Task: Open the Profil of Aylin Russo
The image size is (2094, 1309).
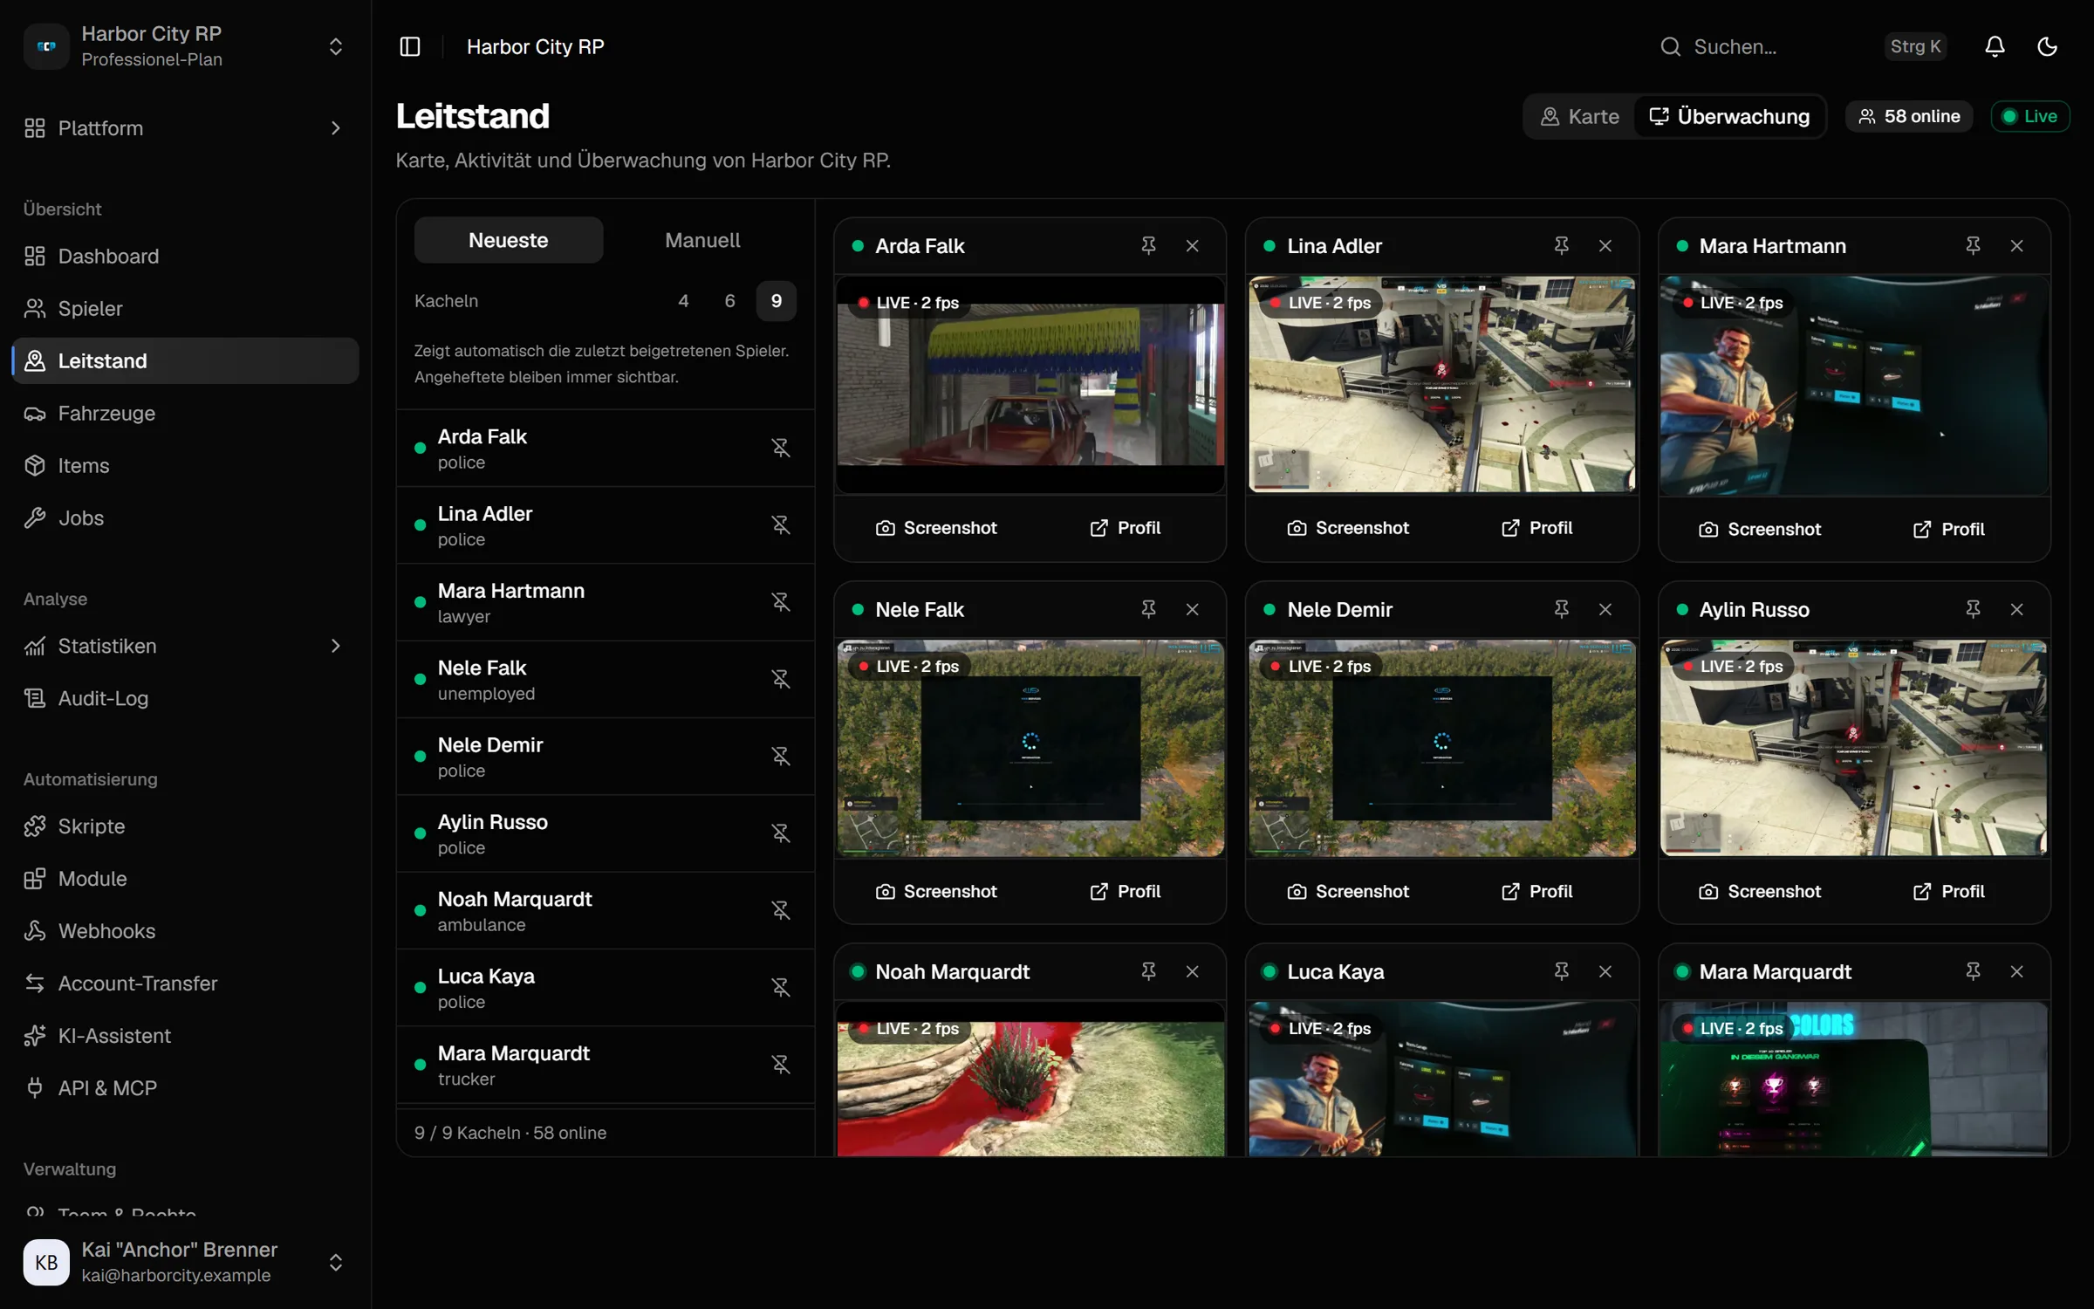Action: (1948, 891)
